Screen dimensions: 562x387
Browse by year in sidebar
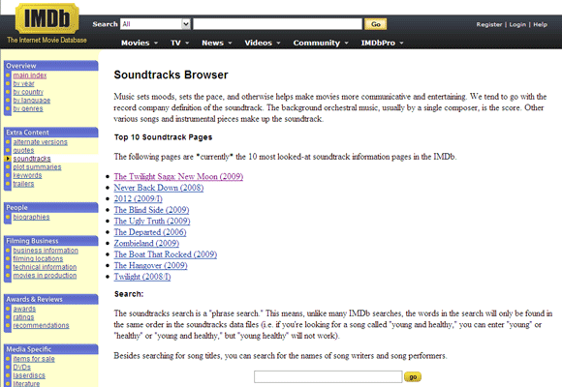click(x=23, y=83)
